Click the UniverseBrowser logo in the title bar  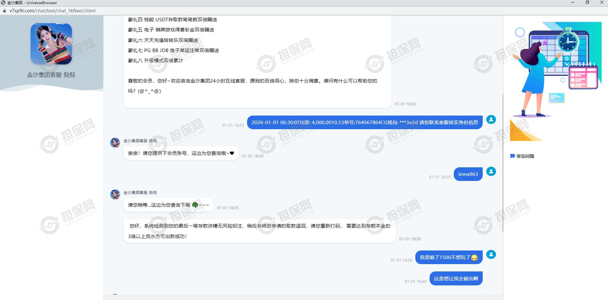(x=4, y=3)
